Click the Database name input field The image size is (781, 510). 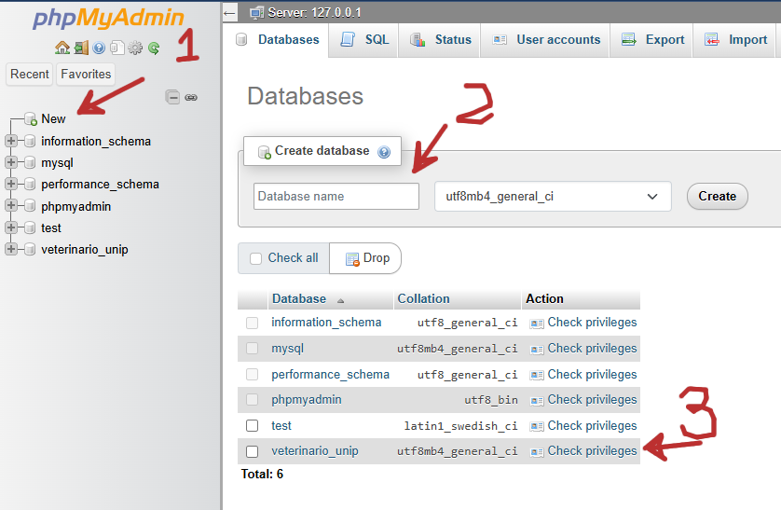pos(336,197)
